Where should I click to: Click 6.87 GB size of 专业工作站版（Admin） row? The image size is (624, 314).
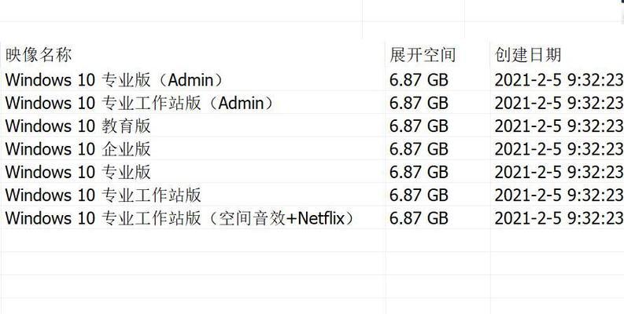click(x=419, y=103)
